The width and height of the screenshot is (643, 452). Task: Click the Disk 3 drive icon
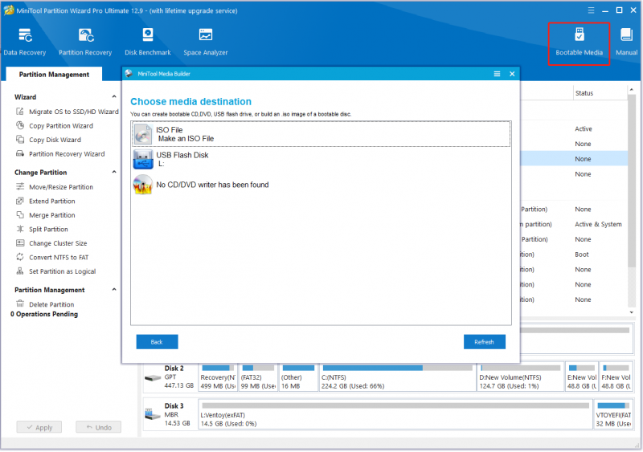152,415
